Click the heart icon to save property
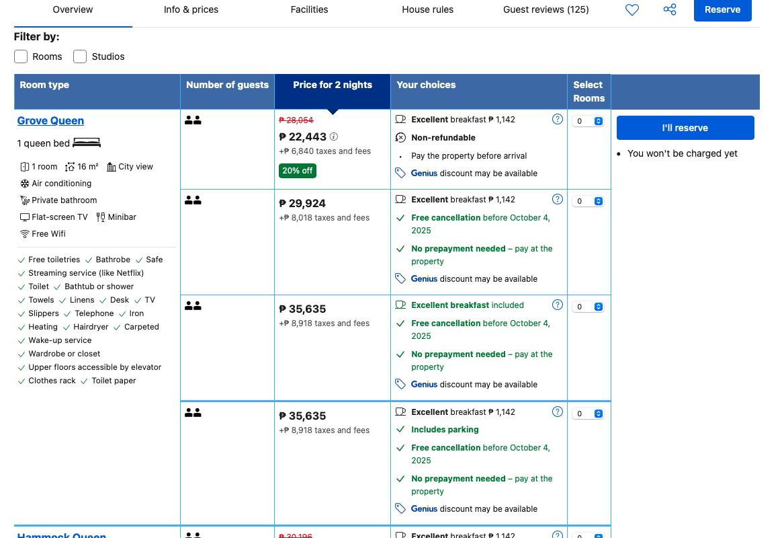The width and height of the screenshot is (784, 538). click(x=631, y=10)
